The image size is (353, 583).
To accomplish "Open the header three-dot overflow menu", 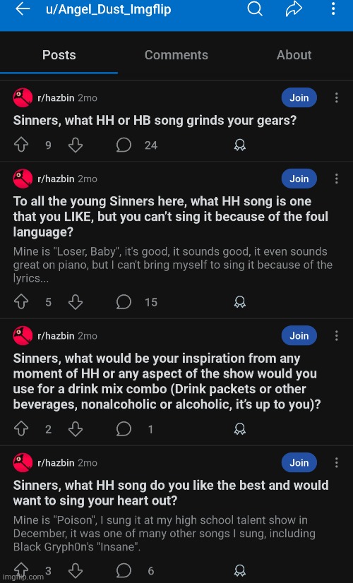I will [333, 8].
